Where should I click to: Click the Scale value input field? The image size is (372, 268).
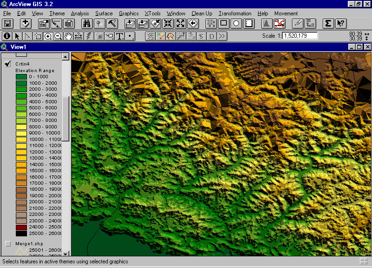[x=299, y=36]
